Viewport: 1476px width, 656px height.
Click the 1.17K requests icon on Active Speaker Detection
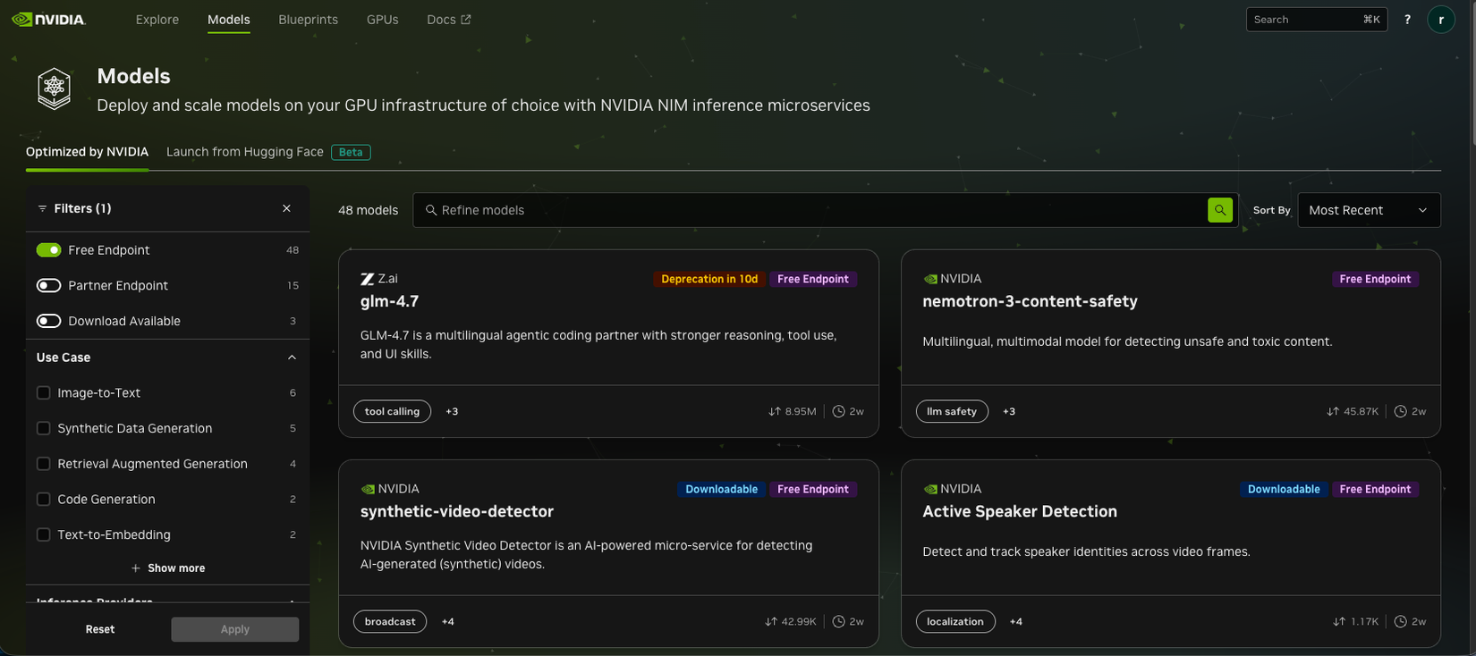1339,621
